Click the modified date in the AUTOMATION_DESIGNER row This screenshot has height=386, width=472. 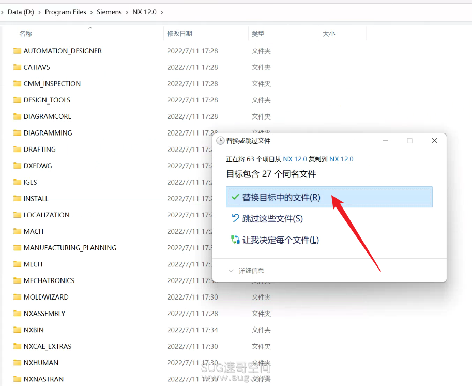192,51
